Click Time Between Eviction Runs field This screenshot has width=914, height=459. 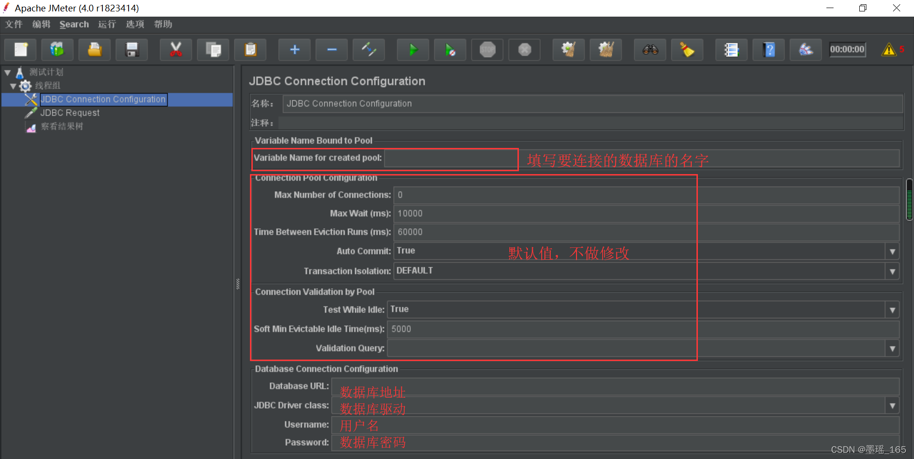[646, 232]
